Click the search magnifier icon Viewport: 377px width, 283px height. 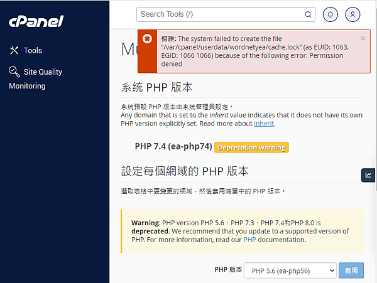click(x=308, y=14)
